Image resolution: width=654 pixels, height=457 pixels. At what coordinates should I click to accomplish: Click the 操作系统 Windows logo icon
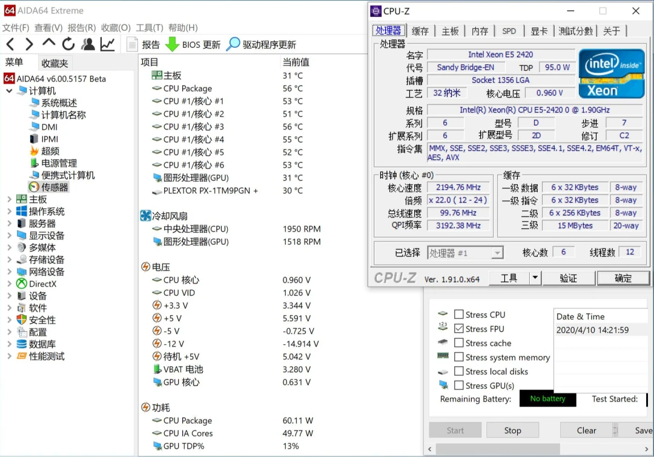click(x=22, y=211)
